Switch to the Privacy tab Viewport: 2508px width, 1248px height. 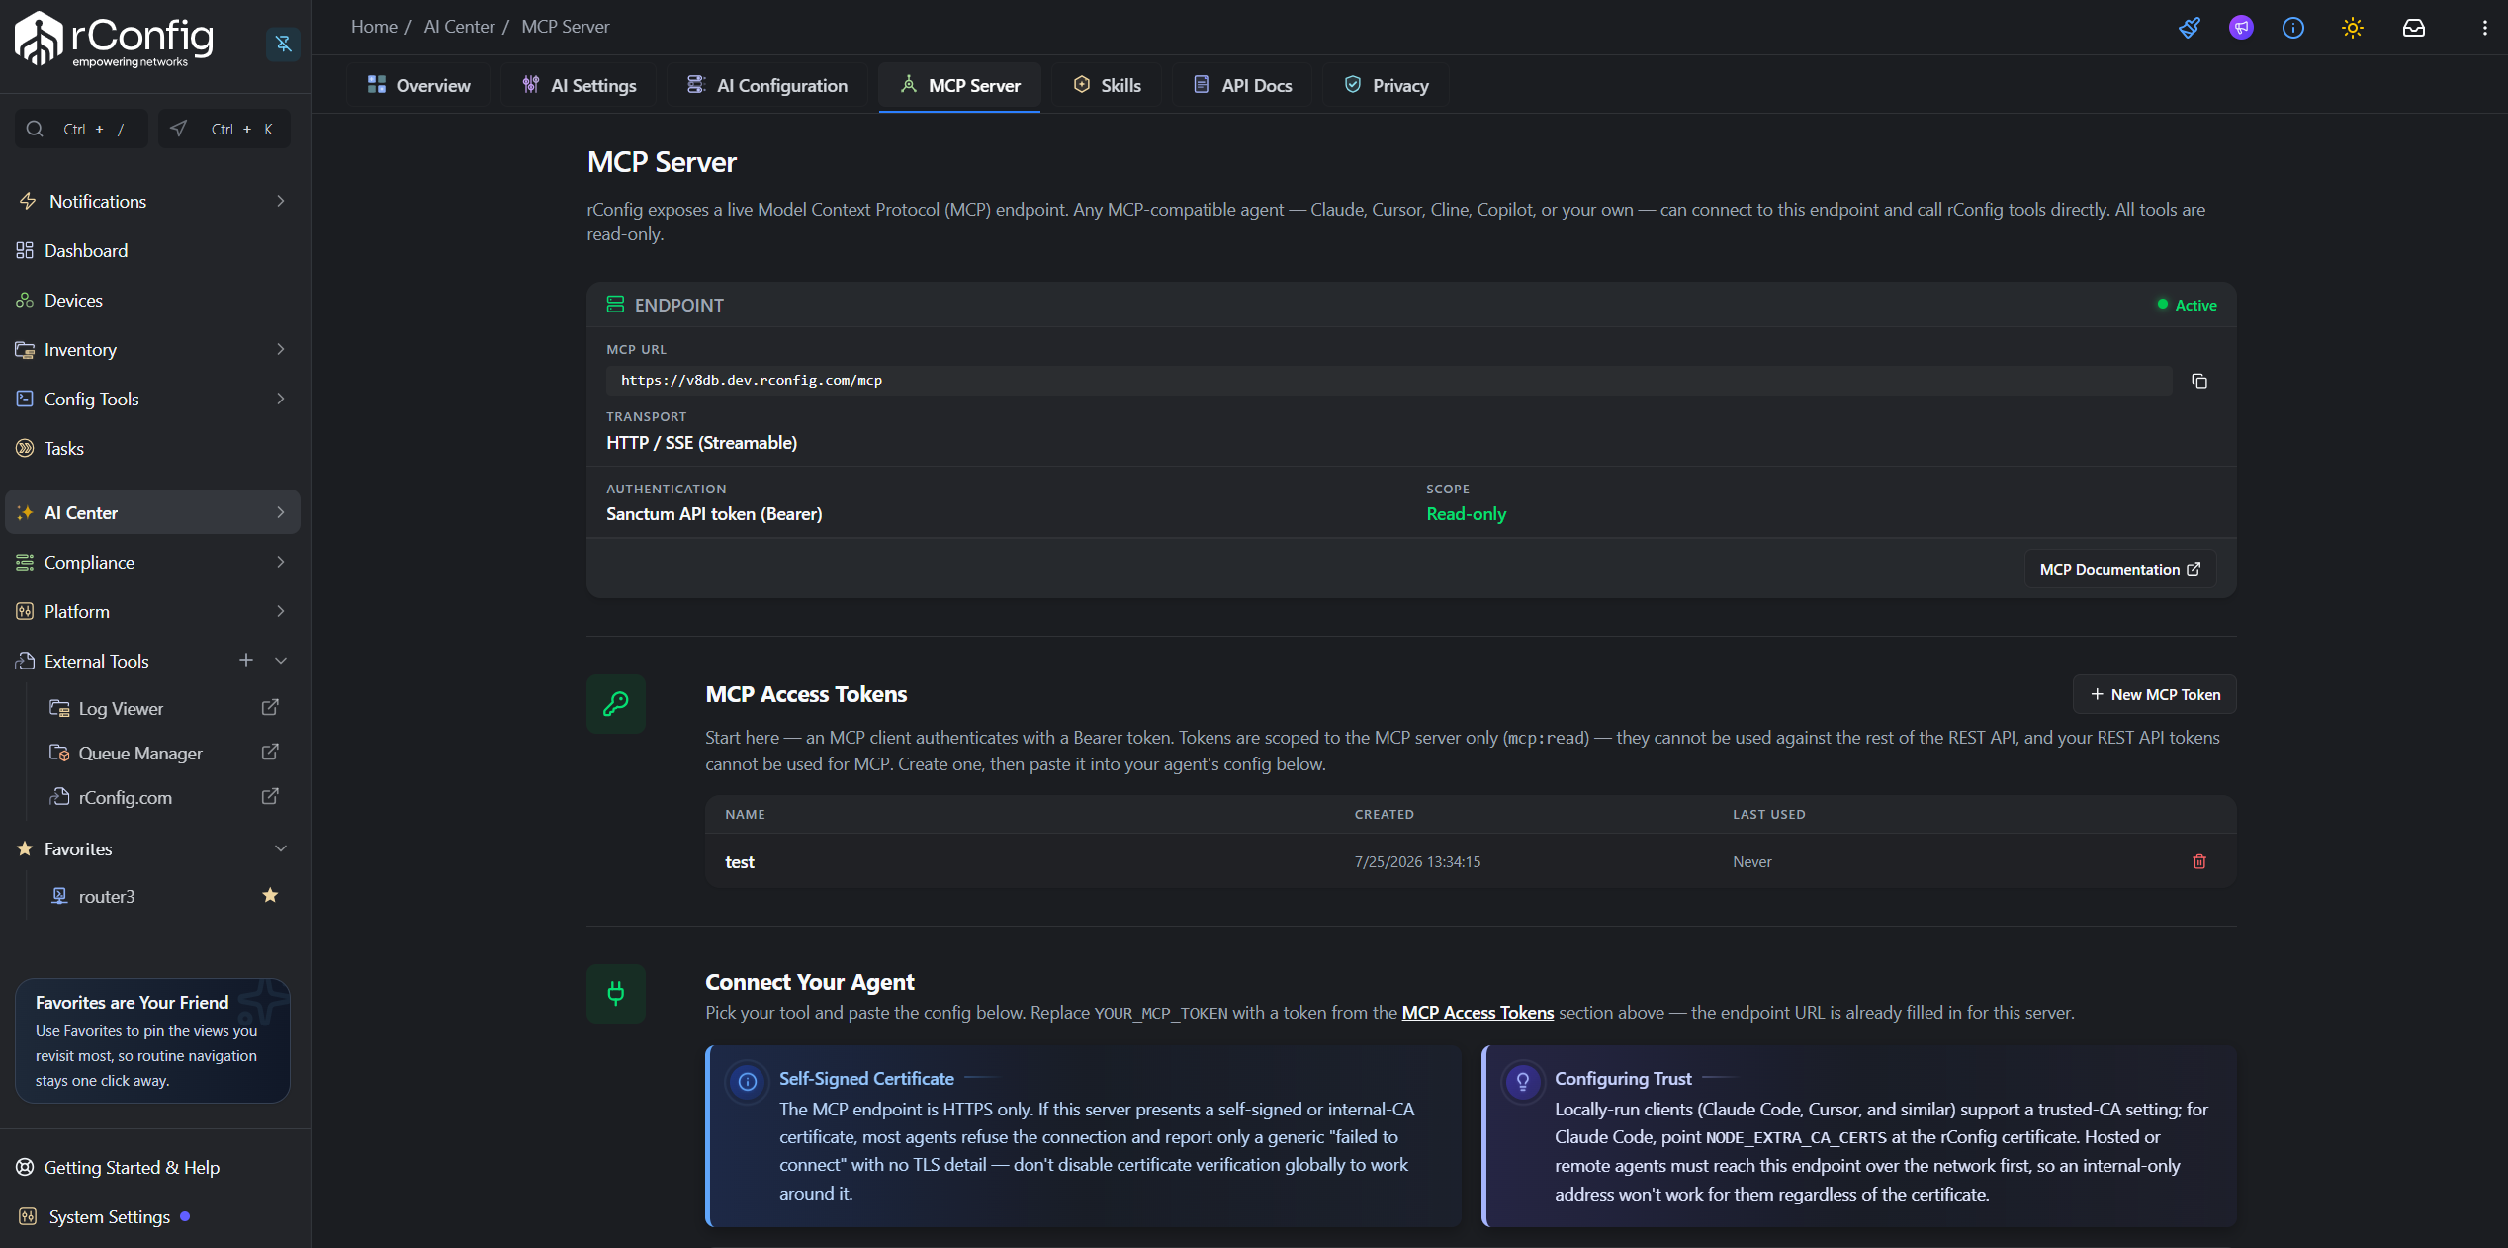tap(1387, 85)
